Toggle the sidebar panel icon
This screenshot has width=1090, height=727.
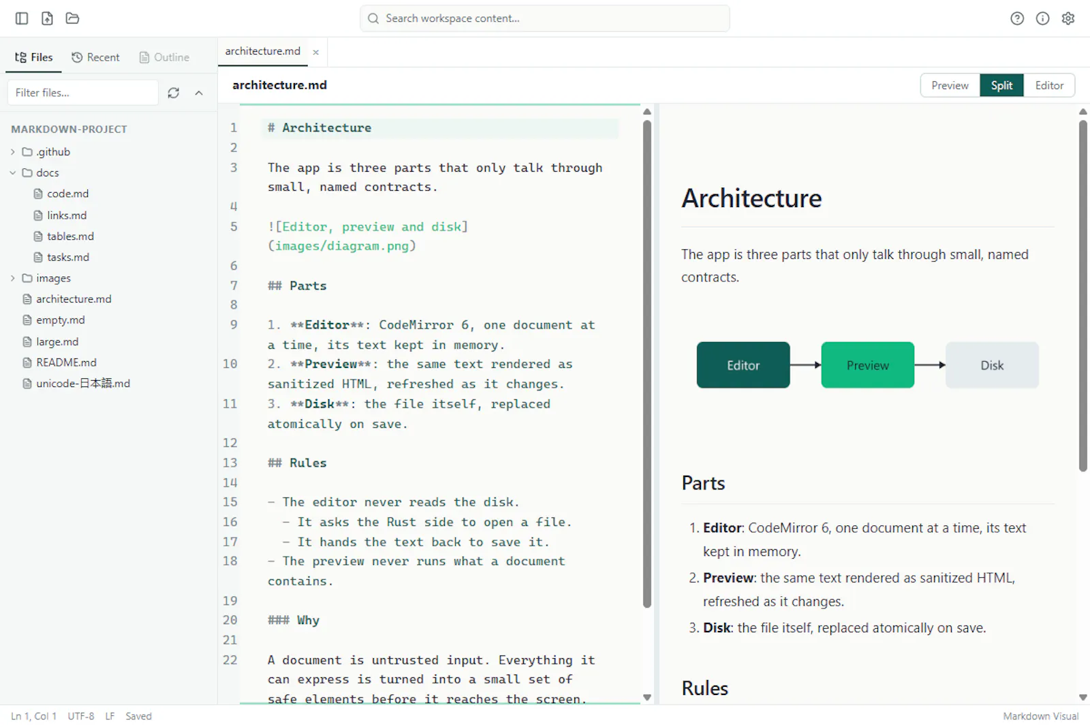(x=22, y=18)
